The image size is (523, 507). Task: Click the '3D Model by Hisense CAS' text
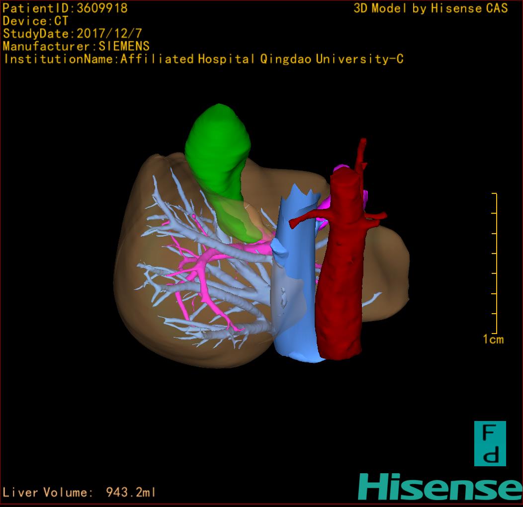tap(431, 8)
